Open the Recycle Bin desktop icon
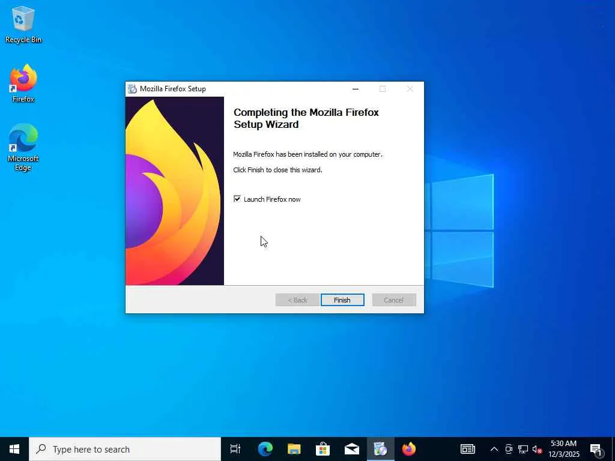The height and width of the screenshot is (461, 615). tap(23, 24)
